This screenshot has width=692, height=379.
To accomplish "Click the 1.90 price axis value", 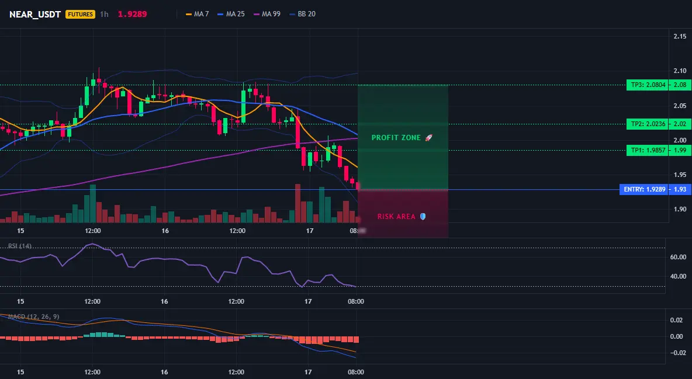I will click(x=680, y=209).
